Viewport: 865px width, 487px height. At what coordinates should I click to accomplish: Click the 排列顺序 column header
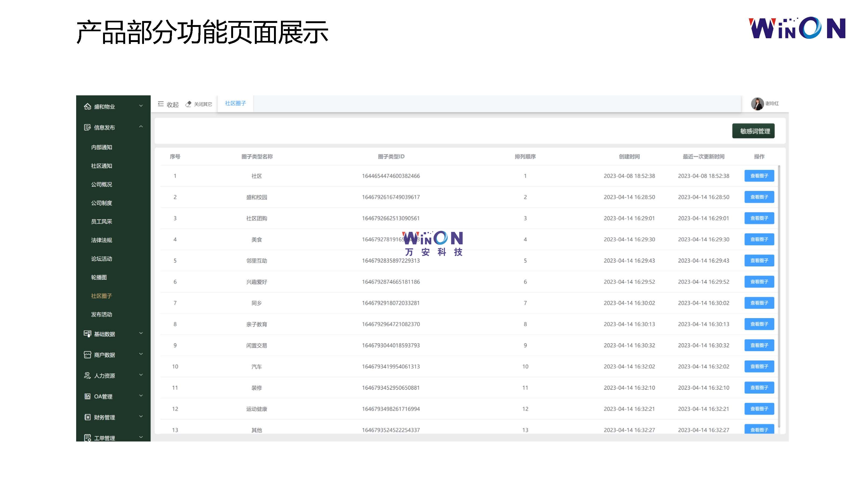click(525, 156)
